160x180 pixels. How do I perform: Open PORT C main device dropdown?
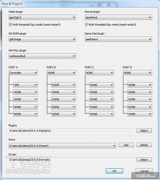[99, 73]
